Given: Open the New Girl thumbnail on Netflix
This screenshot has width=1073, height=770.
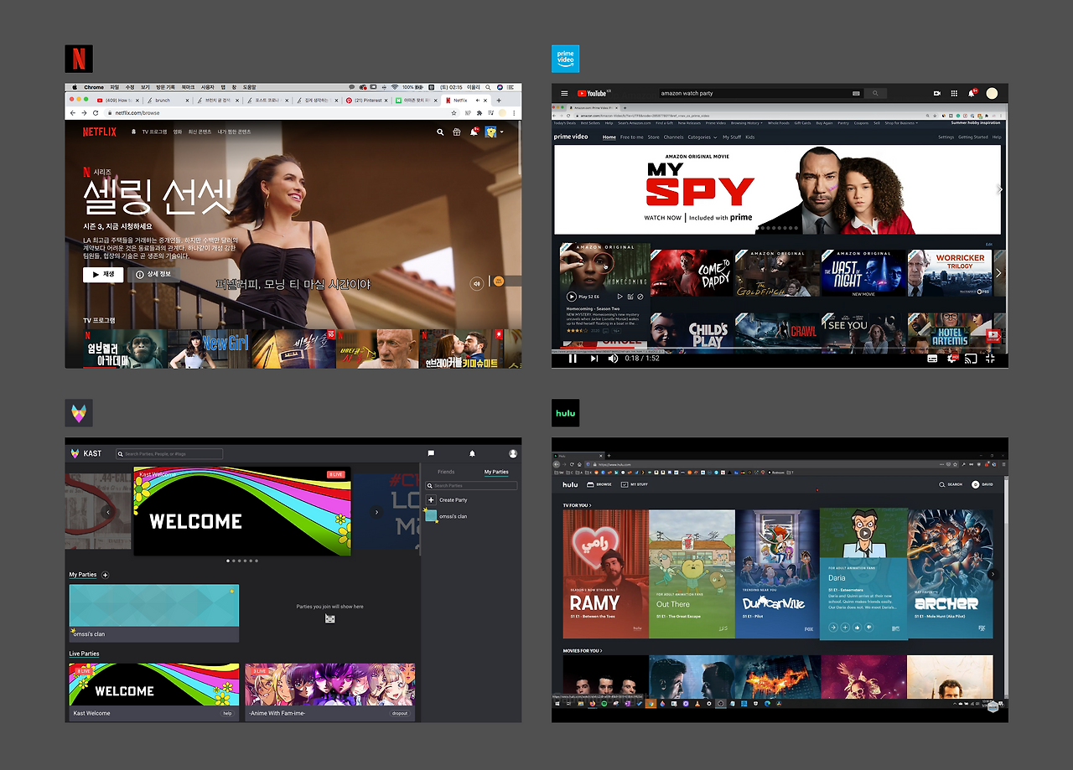Looking at the screenshot, I should coord(210,349).
